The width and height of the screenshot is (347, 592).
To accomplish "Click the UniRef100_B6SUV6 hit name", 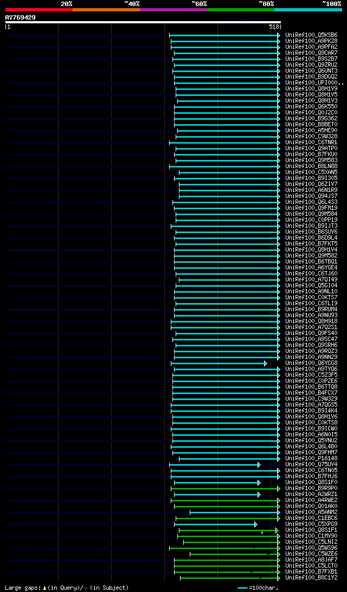I will 312,231.
